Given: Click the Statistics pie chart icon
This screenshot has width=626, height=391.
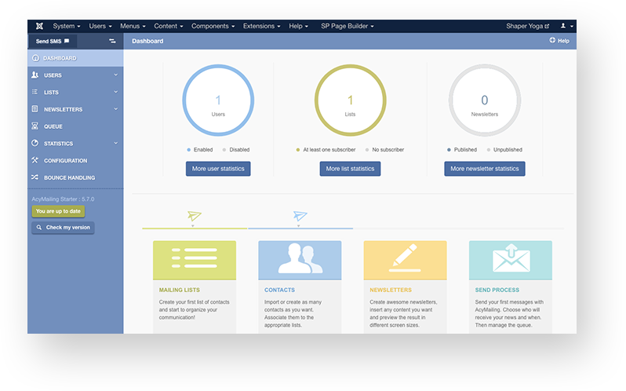Looking at the screenshot, I should pyautogui.click(x=35, y=143).
